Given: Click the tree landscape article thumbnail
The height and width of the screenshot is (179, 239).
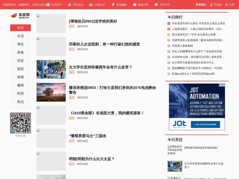Looking at the screenshot, I should tap(51, 92).
